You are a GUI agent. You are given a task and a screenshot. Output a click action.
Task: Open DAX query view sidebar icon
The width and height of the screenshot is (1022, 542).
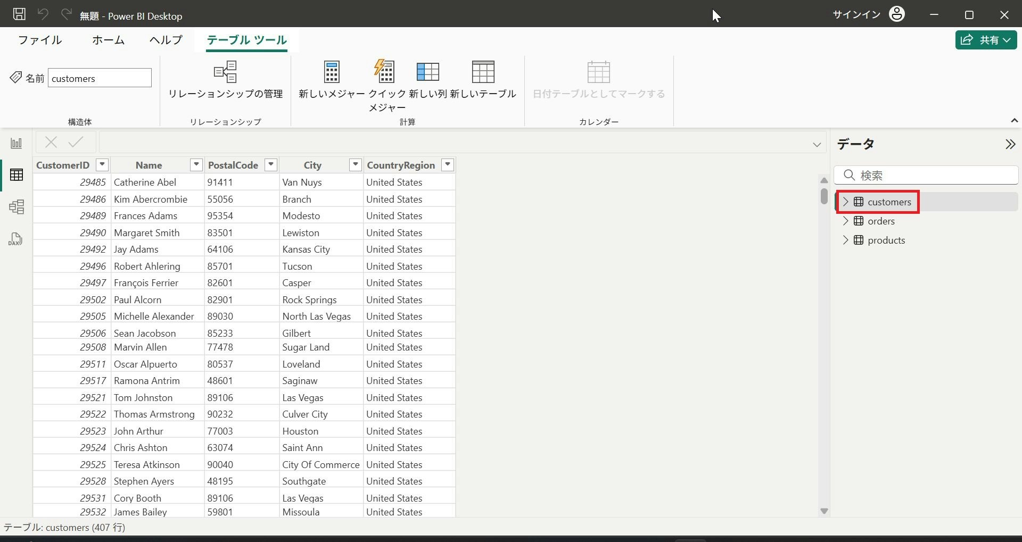tap(15, 239)
